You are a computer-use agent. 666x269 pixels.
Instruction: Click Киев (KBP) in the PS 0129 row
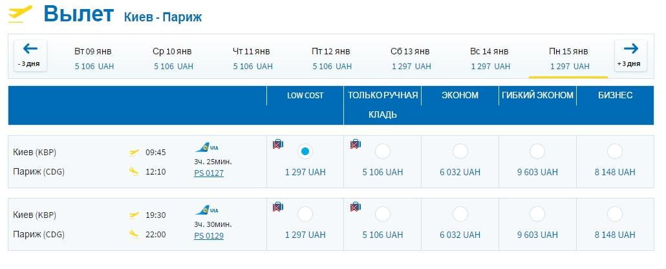(34, 215)
